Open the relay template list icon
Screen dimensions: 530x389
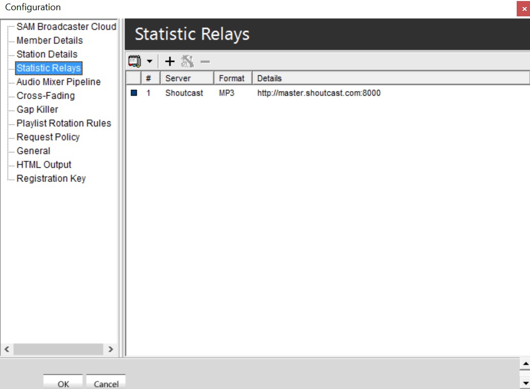[134, 61]
